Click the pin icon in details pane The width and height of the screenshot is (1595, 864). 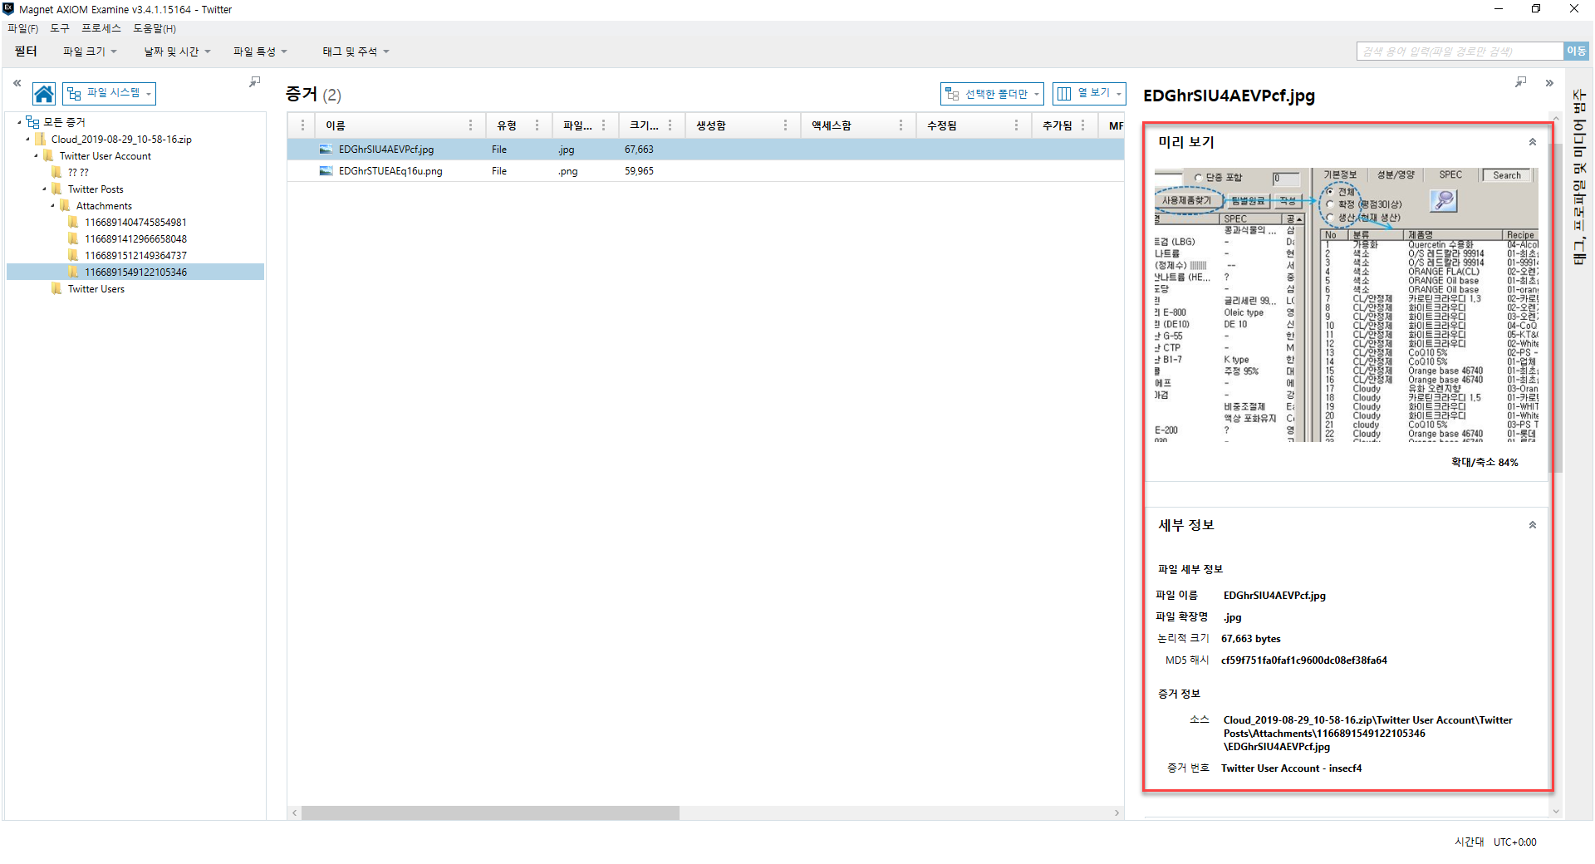pos(1520,81)
